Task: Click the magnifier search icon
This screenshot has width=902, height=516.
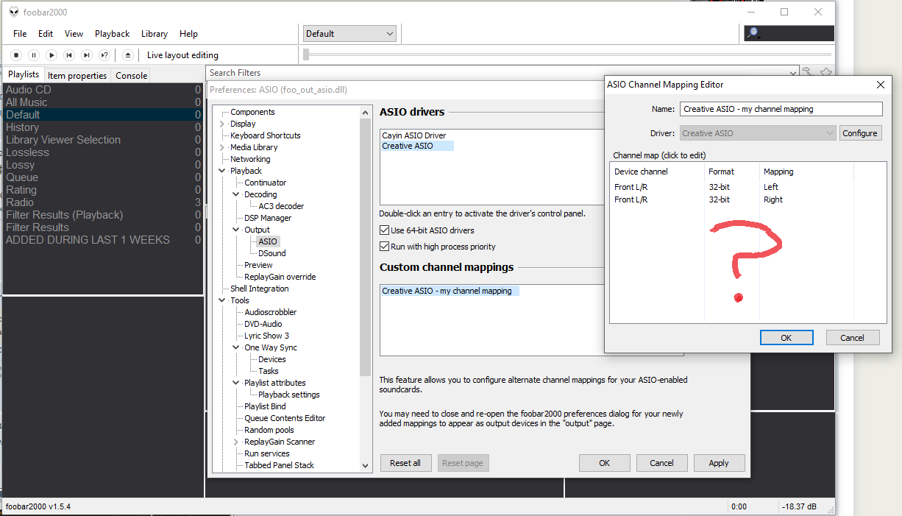Action: 753,33
